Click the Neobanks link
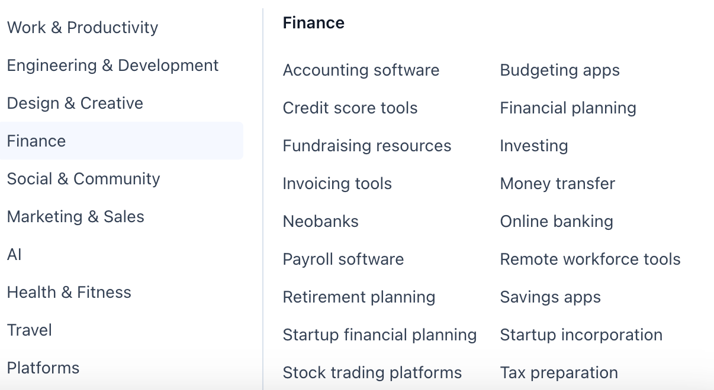This screenshot has width=714, height=390. (x=320, y=222)
